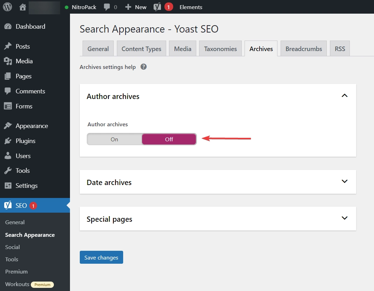
Task: Click the Comments speech bubble sidebar icon
Action: [x=8, y=91]
